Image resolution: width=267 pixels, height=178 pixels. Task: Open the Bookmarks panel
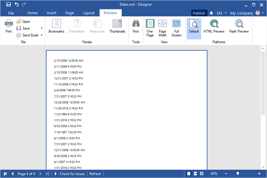click(x=56, y=26)
